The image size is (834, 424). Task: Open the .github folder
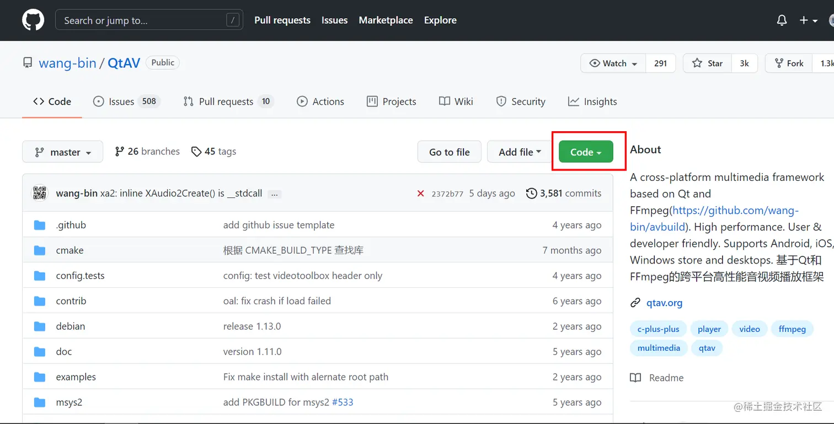(x=71, y=225)
